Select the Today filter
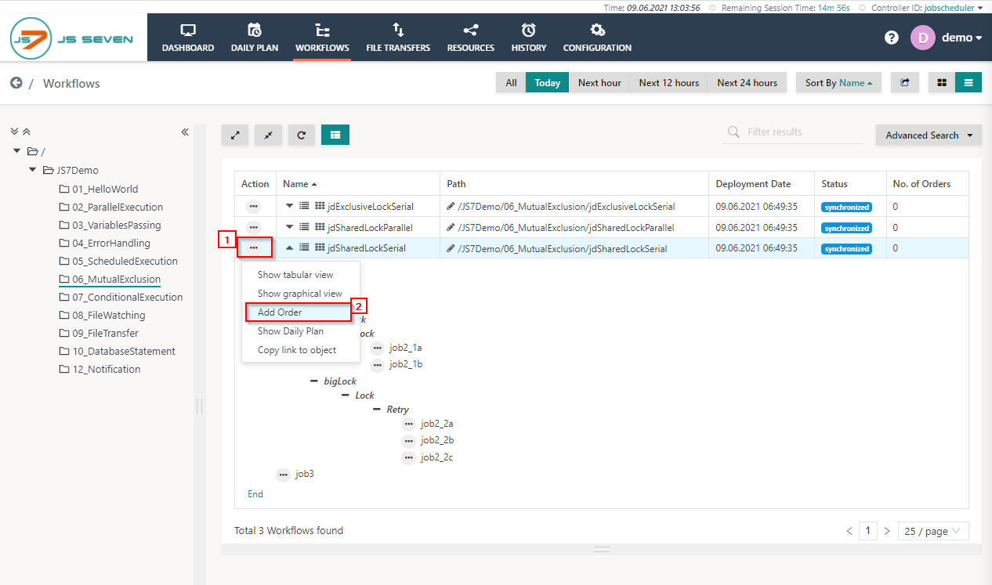 (x=548, y=83)
